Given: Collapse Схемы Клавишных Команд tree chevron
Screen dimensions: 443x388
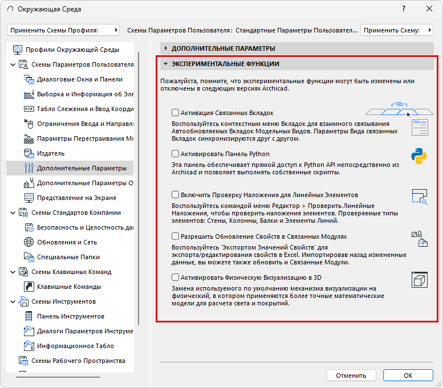Looking at the screenshot, I should click(x=13, y=272).
